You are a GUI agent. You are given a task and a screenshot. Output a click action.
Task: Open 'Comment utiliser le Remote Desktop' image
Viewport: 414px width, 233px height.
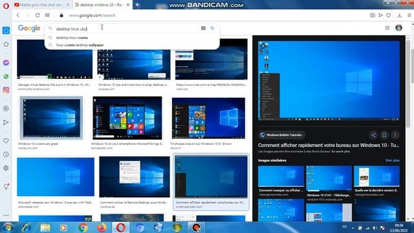click(x=135, y=177)
